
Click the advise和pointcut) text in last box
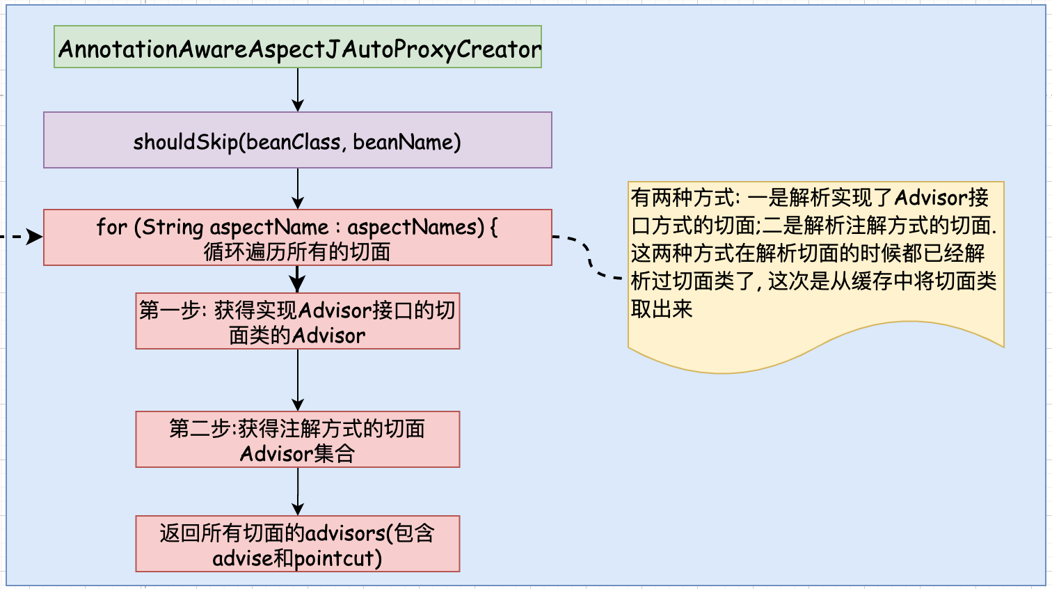297,558
